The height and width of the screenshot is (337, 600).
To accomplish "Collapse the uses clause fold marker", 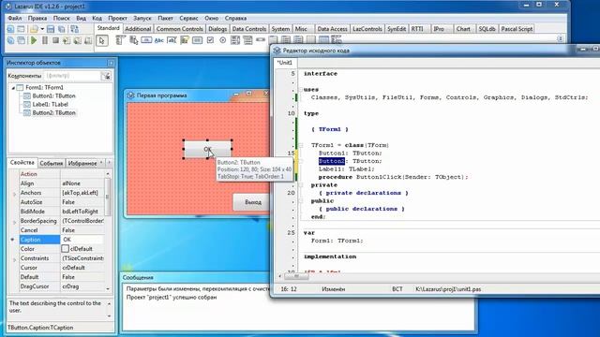I will (300, 90).
